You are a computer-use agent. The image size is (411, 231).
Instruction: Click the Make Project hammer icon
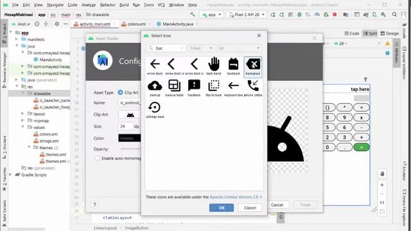(x=193, y=14)
